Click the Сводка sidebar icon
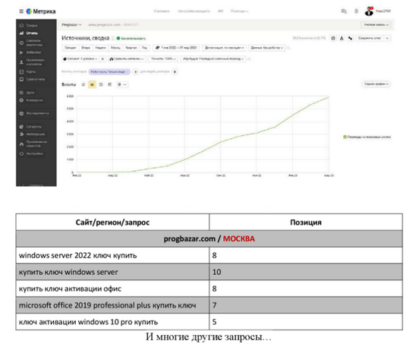Viewport: 413px width, 344px height. [21, 26]
